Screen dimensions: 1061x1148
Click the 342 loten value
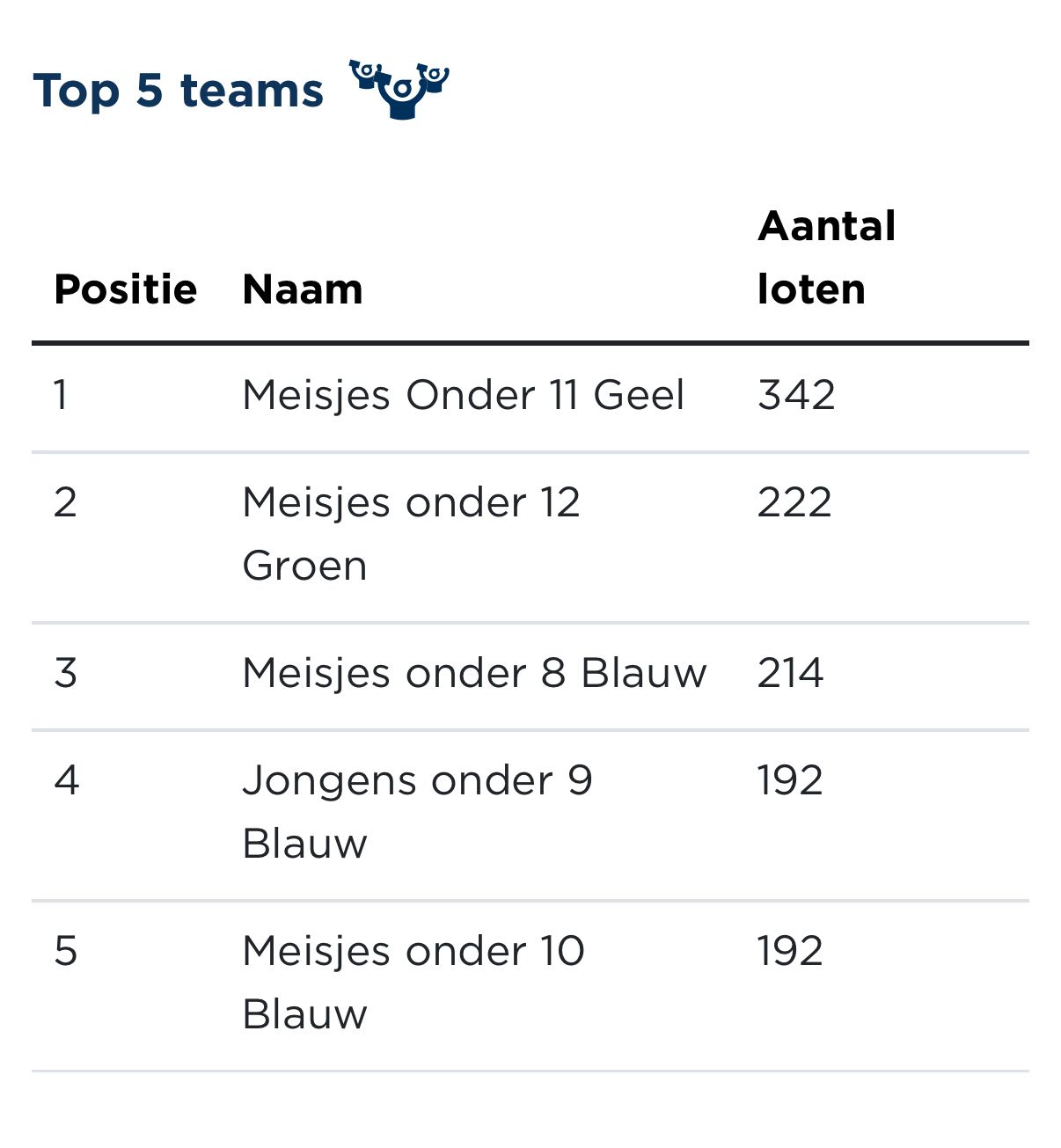click(x=796, y=395)
